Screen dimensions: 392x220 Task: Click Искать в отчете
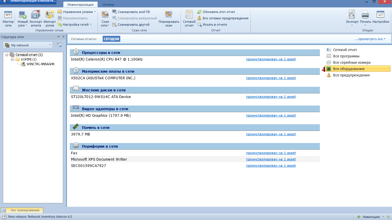[212, 25]
